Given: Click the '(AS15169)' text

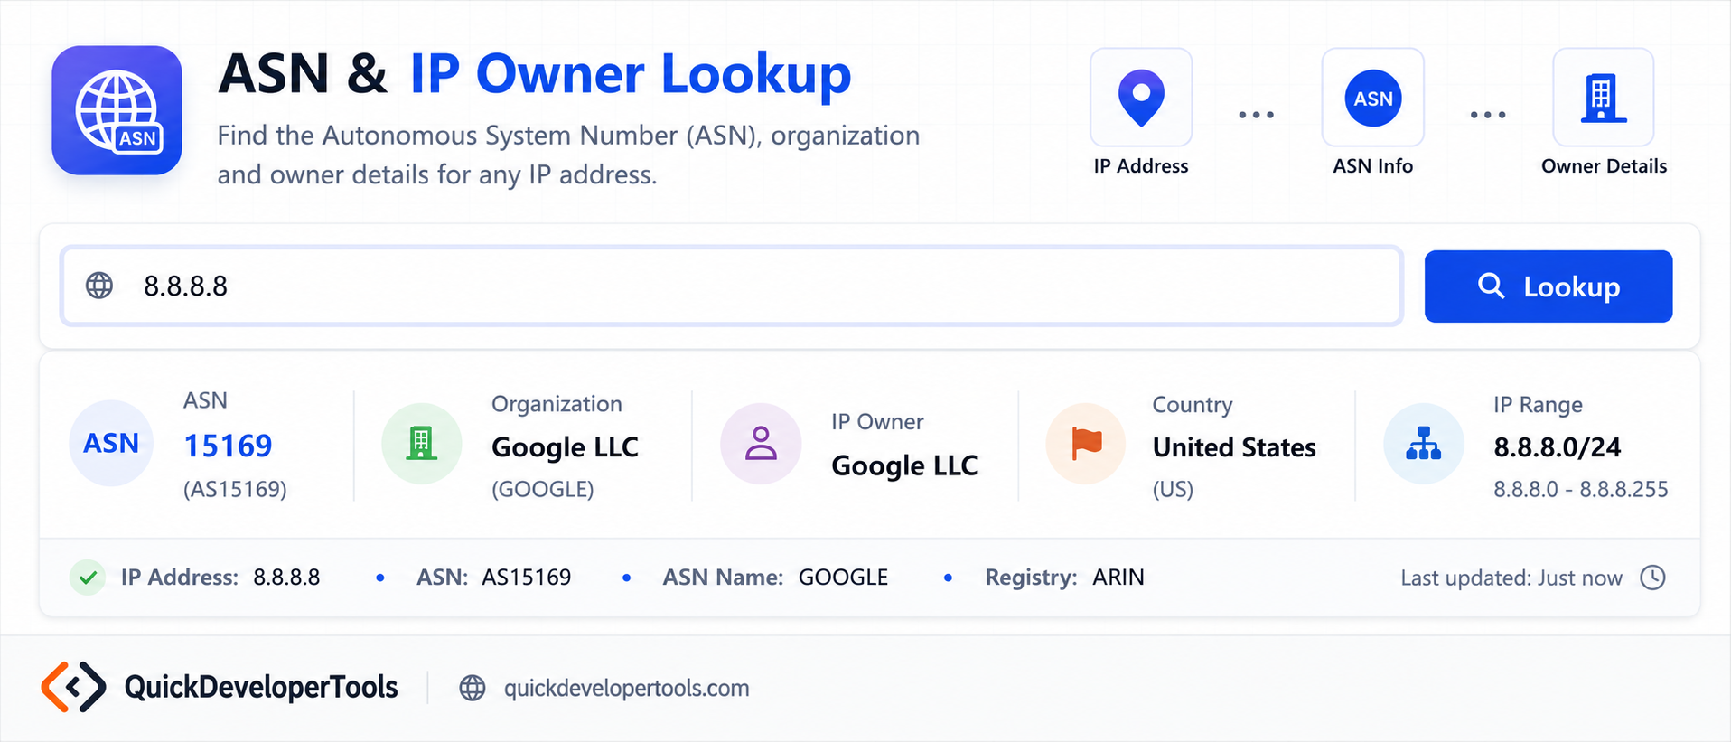Looking at the screenshot, I should pos(235,489).
